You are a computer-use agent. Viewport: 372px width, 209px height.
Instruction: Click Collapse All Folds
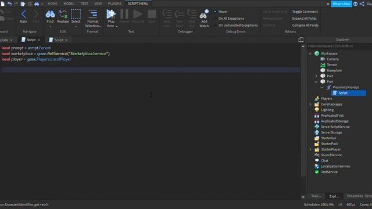[305, 26]
